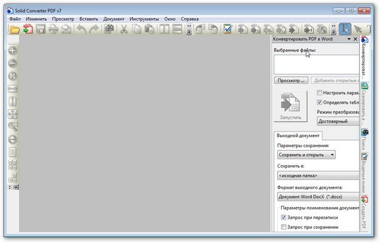This screenshot has height=243, width=380.
Task: Click the zoom in plus icon
Action: coord(13,51)
